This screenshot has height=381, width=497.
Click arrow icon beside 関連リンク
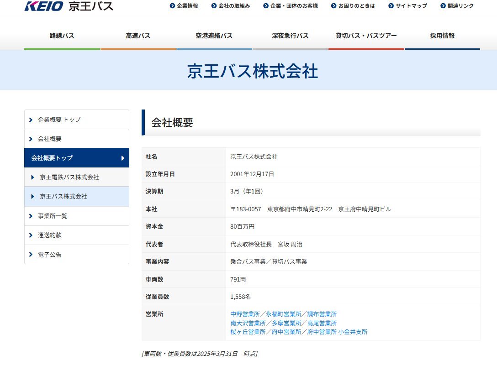(x=443, y=5)
